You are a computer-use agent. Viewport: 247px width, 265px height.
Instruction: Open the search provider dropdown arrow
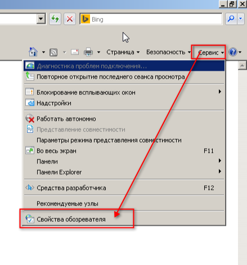[241, 19]
